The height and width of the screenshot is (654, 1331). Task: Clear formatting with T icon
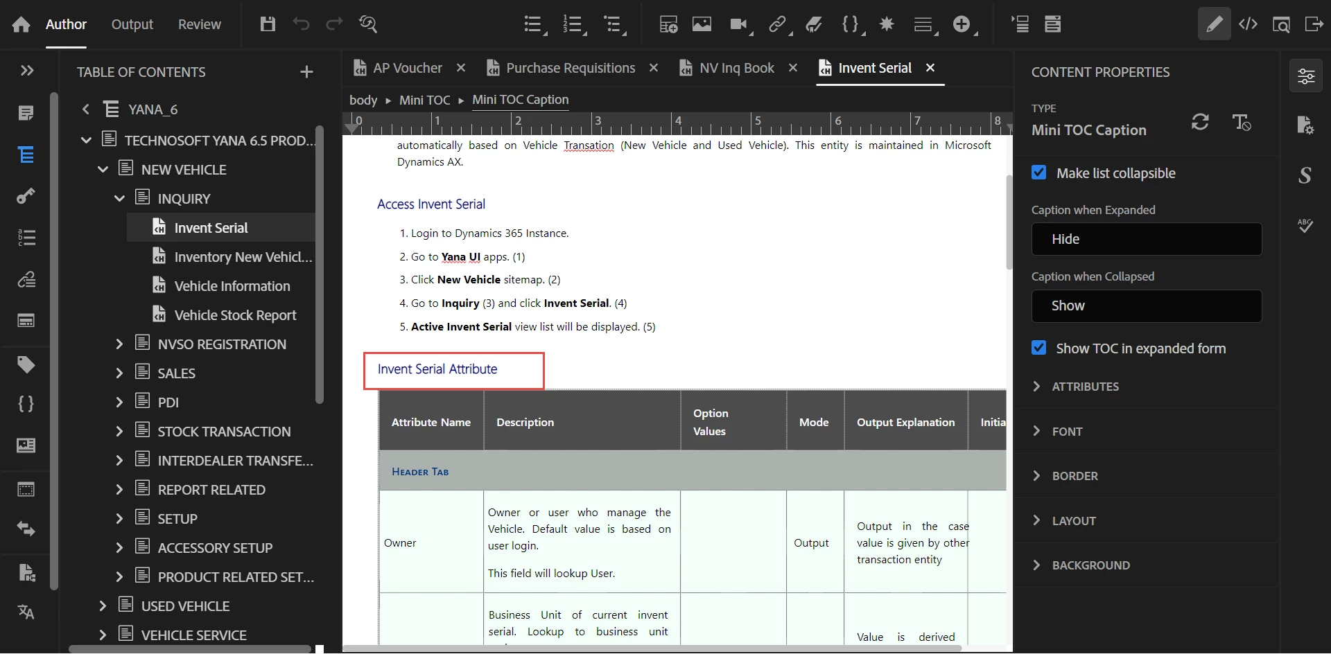1241,122
